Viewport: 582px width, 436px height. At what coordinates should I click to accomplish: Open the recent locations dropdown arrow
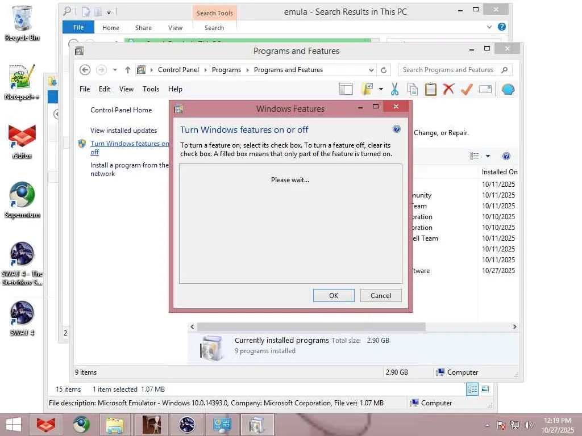pos(115,70)
